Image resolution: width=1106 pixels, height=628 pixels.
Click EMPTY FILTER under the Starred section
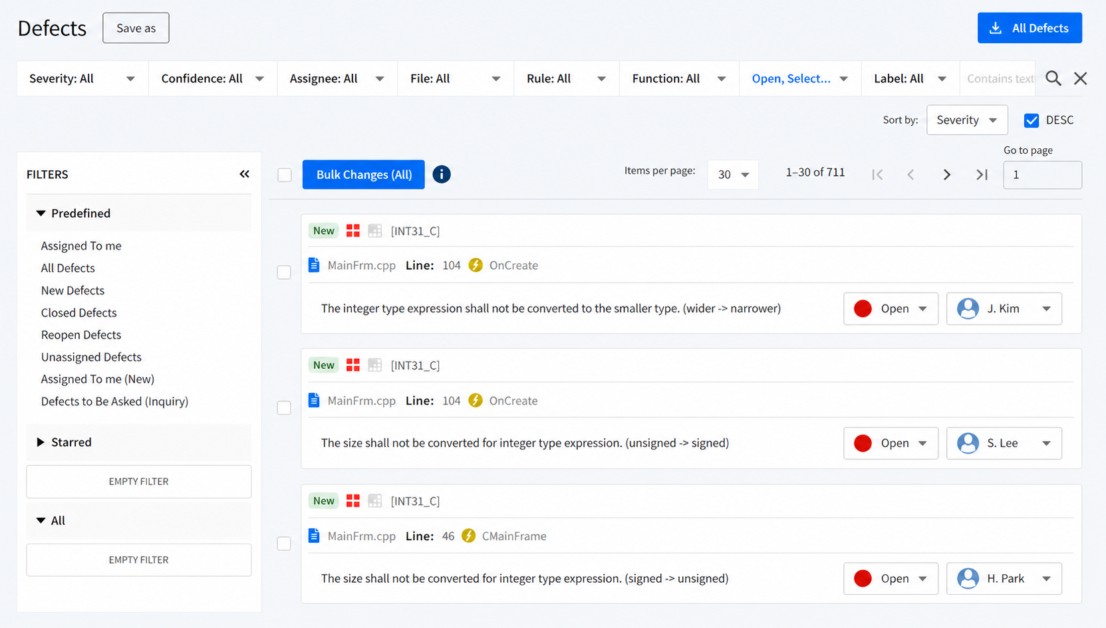138,481
